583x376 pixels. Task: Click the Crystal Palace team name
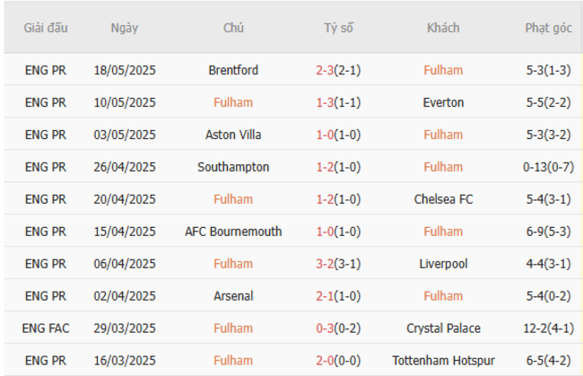tap(443, 328)
